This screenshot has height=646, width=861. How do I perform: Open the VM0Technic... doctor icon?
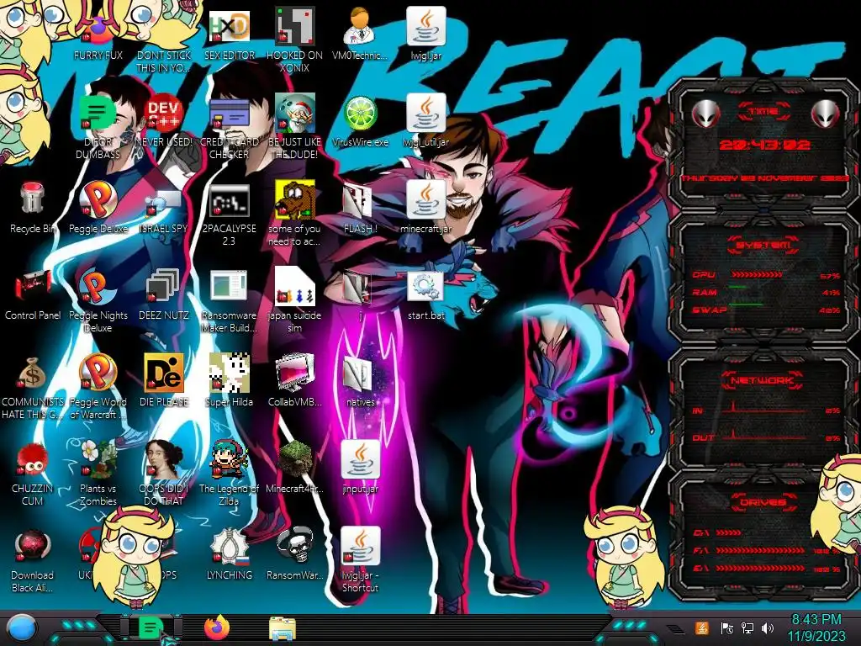coord(360,26)
